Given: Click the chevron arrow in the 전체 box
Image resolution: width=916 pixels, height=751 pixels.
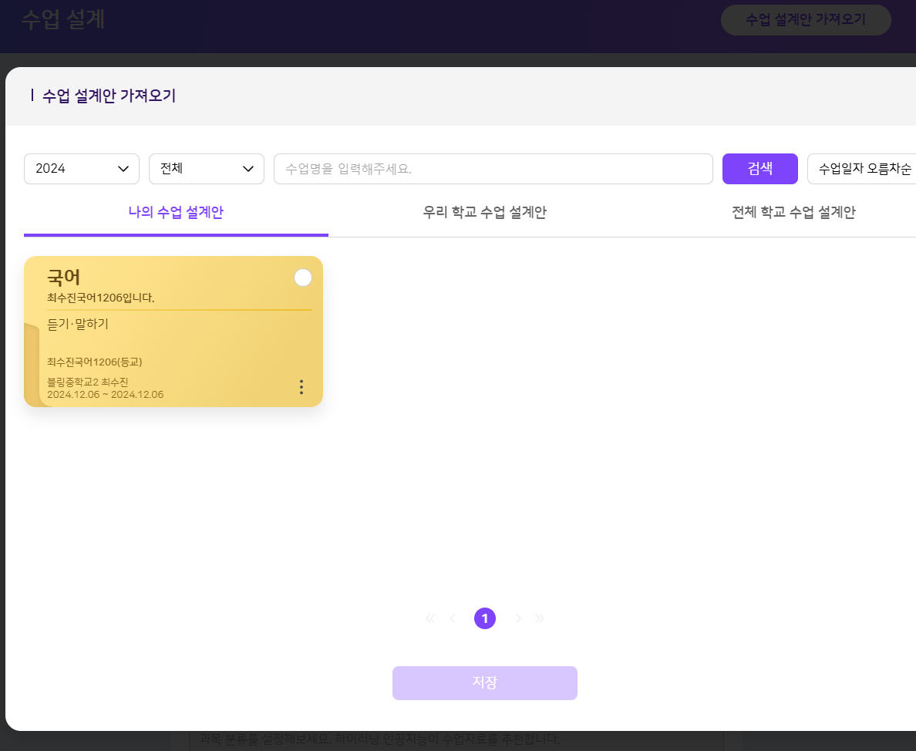Looking at the screenshot, I should coord(248,169).
